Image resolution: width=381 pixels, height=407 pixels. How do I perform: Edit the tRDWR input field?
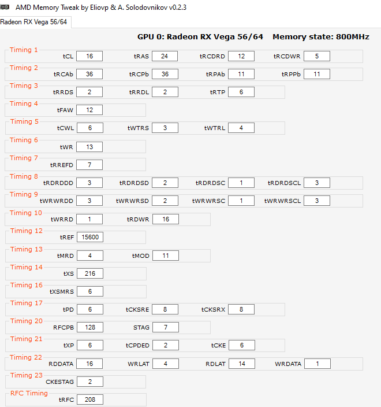[x=165, y=219]
